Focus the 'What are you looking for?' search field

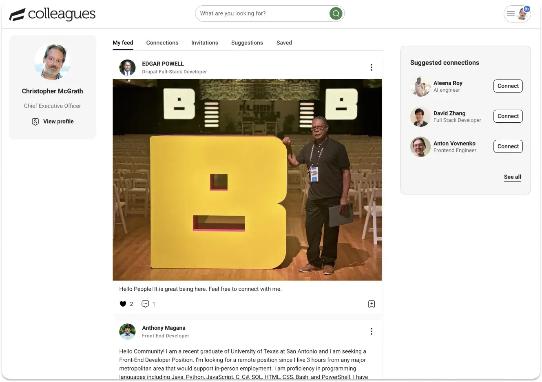click(x=261, y=13)
